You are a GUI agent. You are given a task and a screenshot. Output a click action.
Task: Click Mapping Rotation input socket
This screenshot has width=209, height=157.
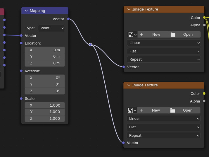pyautogui.click(x=21, y=71)
